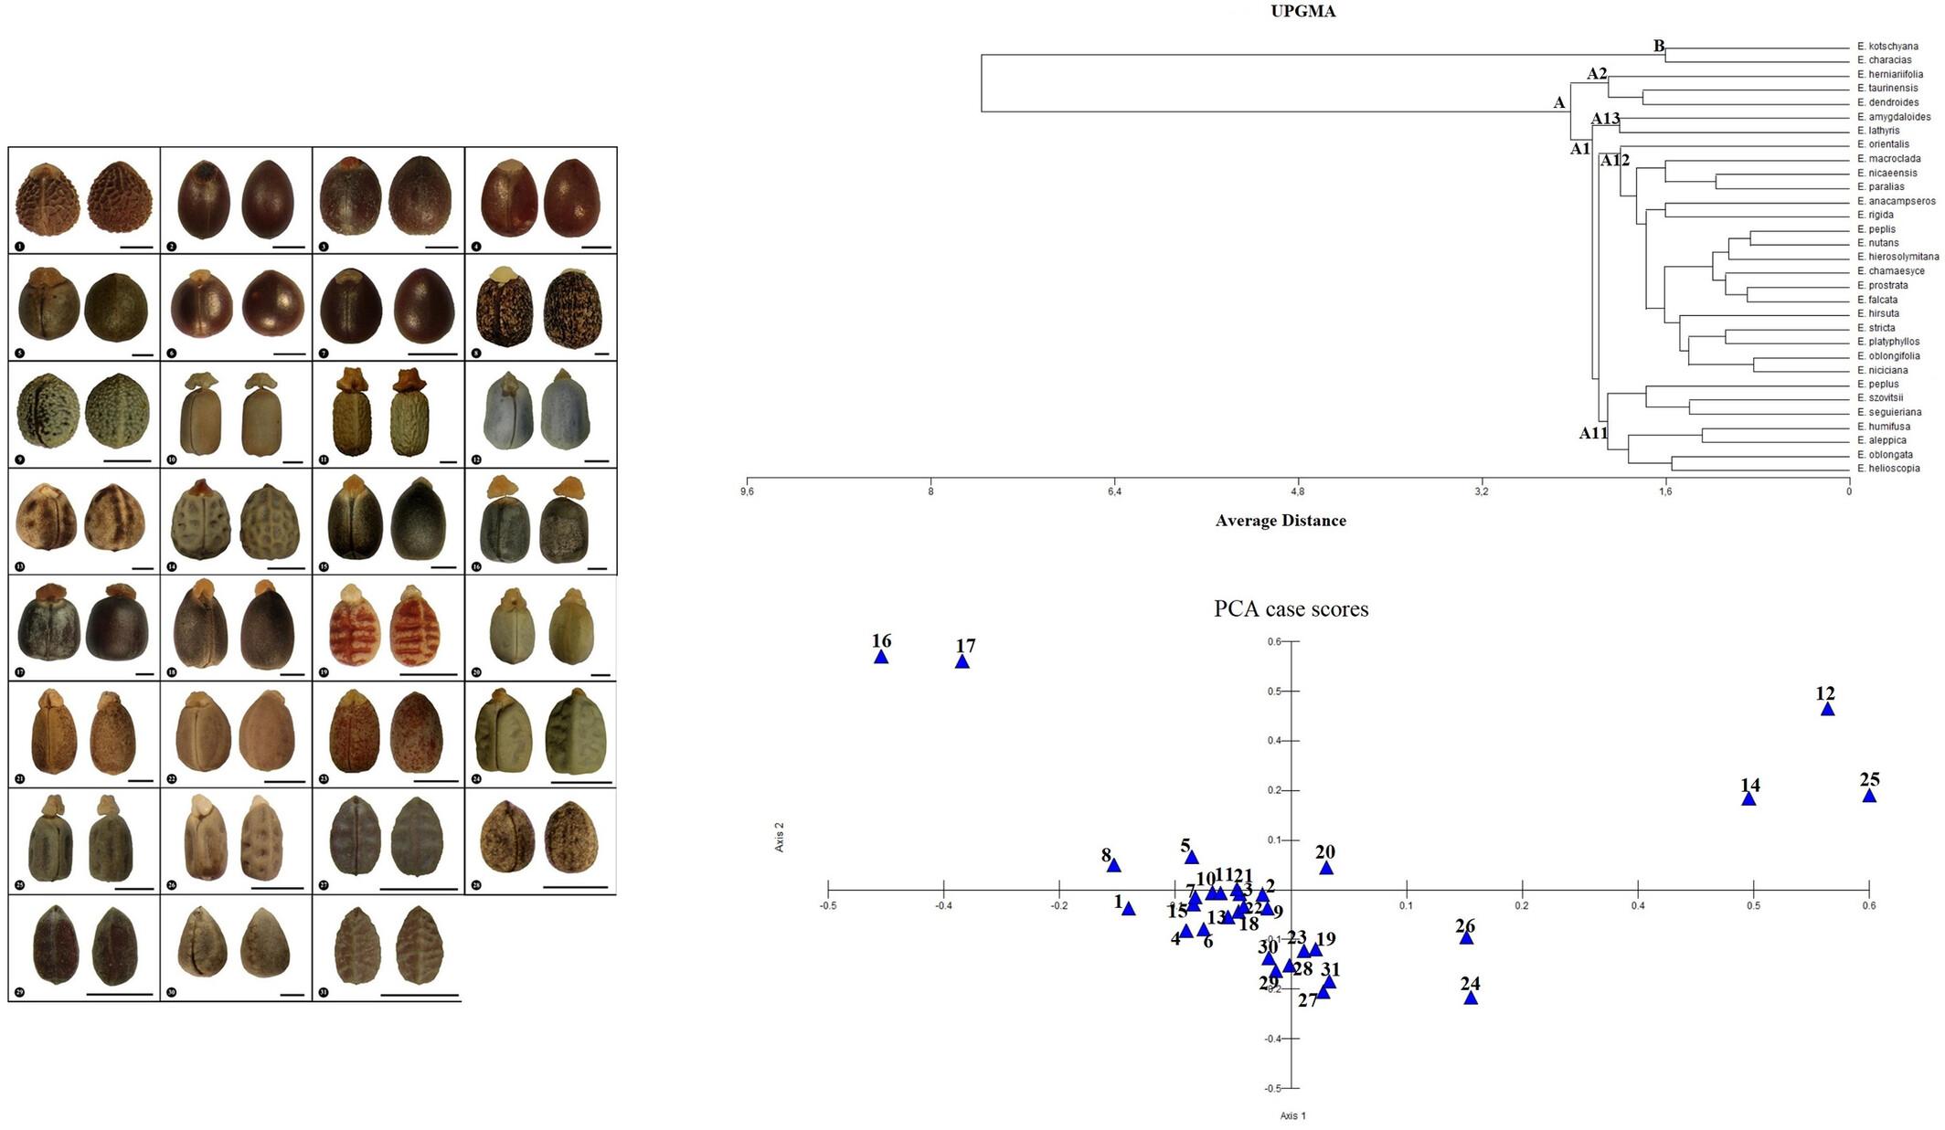Click the Average Distance axis title

click(1281, 521)
